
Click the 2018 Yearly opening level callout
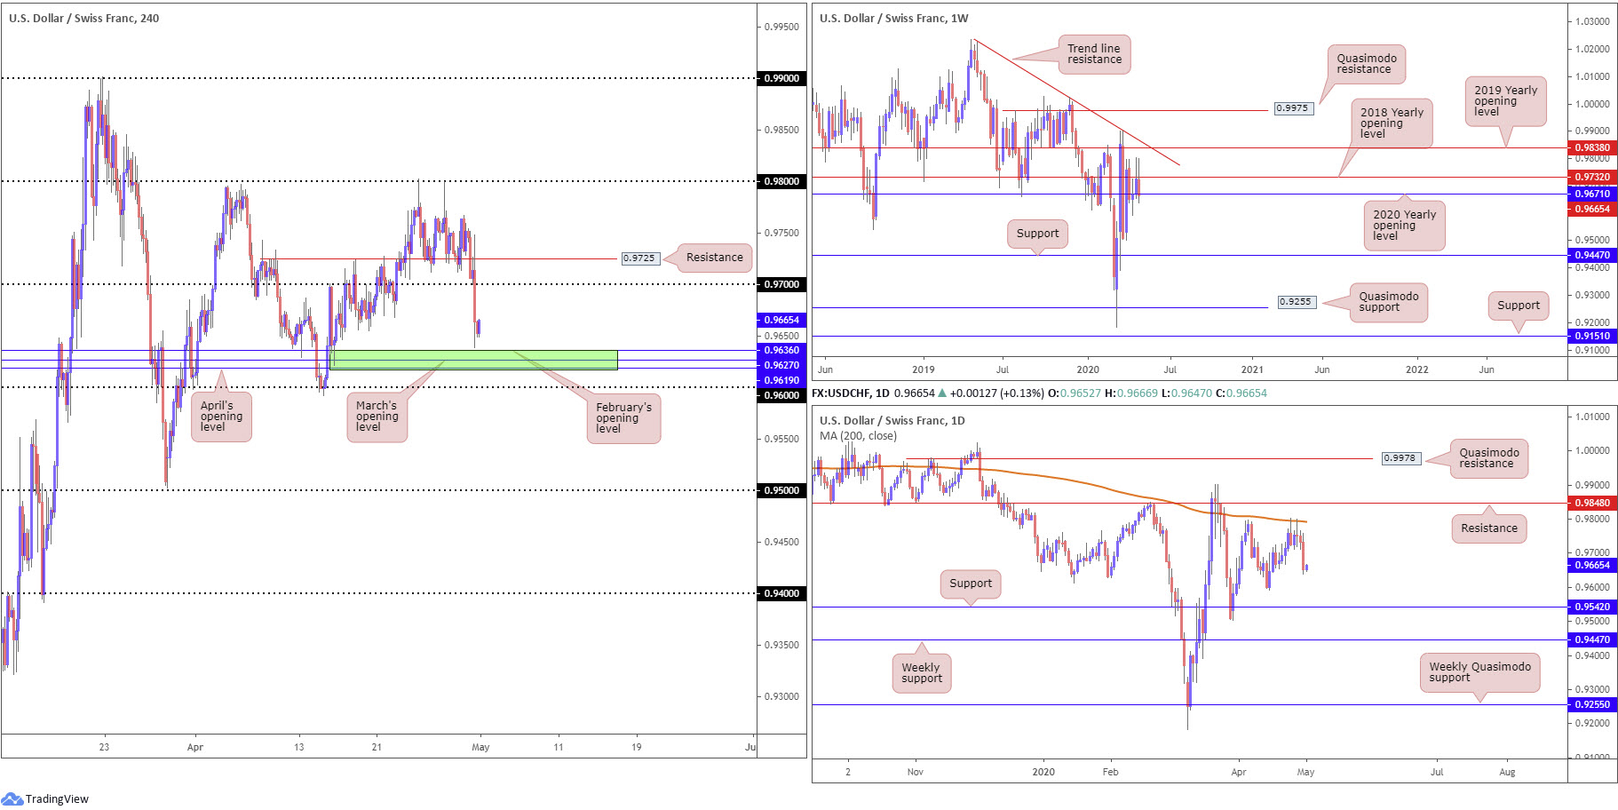[x=1392, y=123]
